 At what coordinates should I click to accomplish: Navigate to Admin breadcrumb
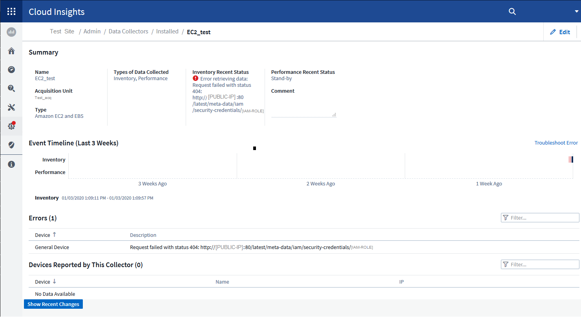click(92, 31)
